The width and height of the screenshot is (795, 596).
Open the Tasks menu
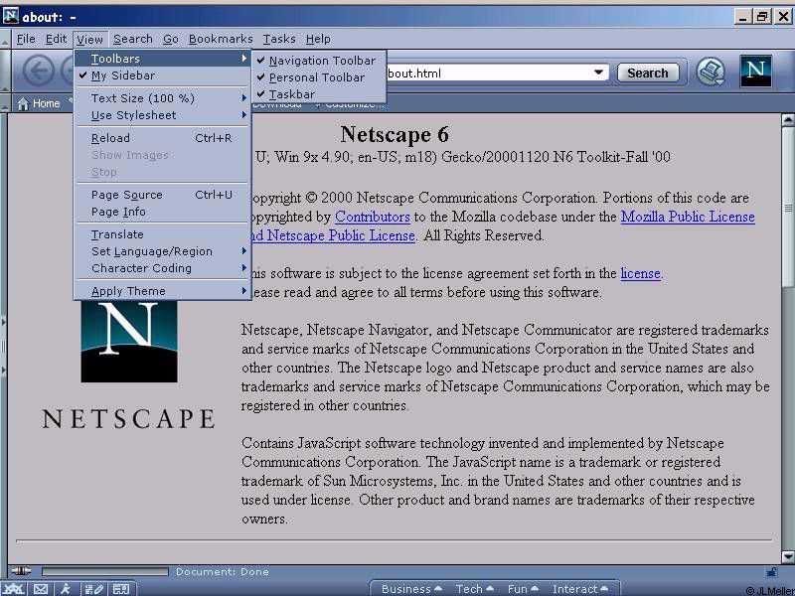click(x=279, y=39)
